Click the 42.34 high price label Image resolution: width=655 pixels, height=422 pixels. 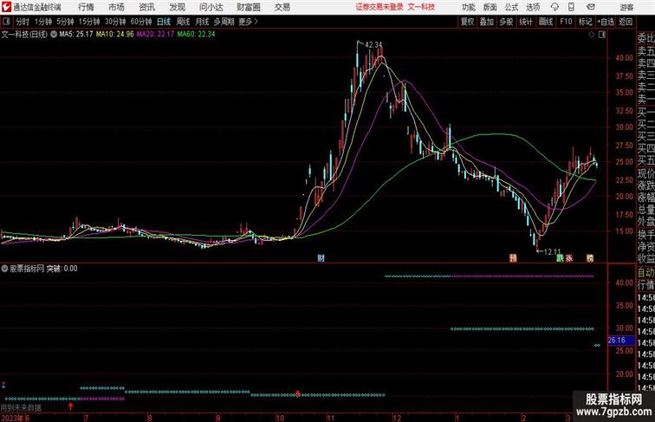pos(373,44)
